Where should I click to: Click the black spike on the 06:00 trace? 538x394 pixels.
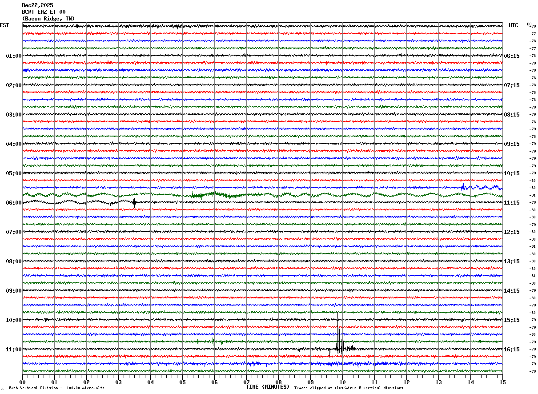(134, 202)
